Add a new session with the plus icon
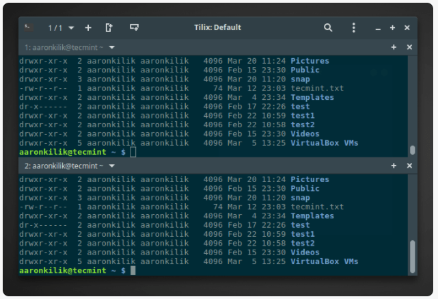 pyautogui.click(x=88, y=27)
